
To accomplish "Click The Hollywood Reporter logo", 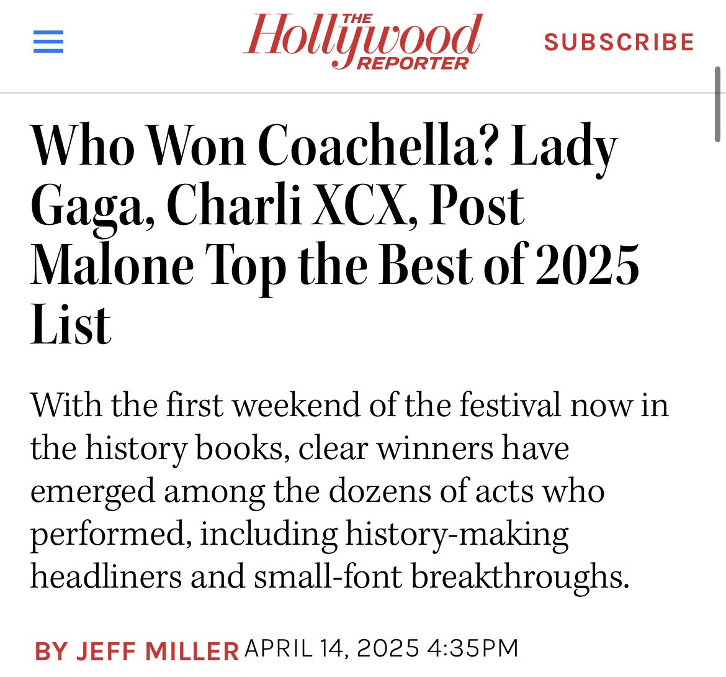I will pos(363,41).
